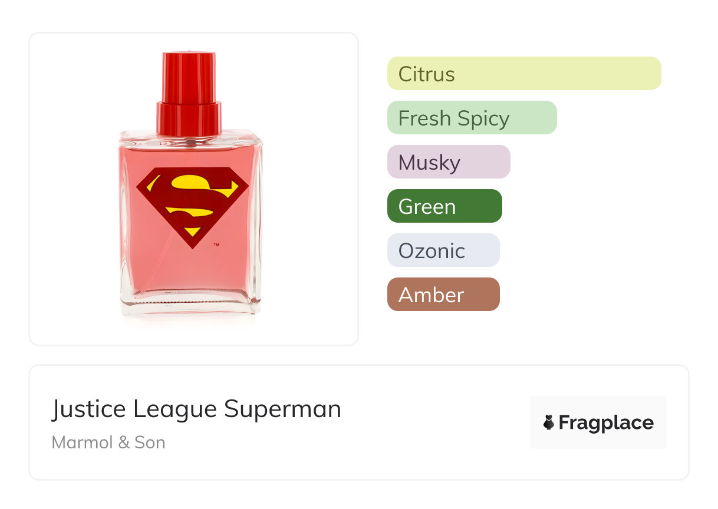Click the word 'League' in the title

[x=174, y=409]
